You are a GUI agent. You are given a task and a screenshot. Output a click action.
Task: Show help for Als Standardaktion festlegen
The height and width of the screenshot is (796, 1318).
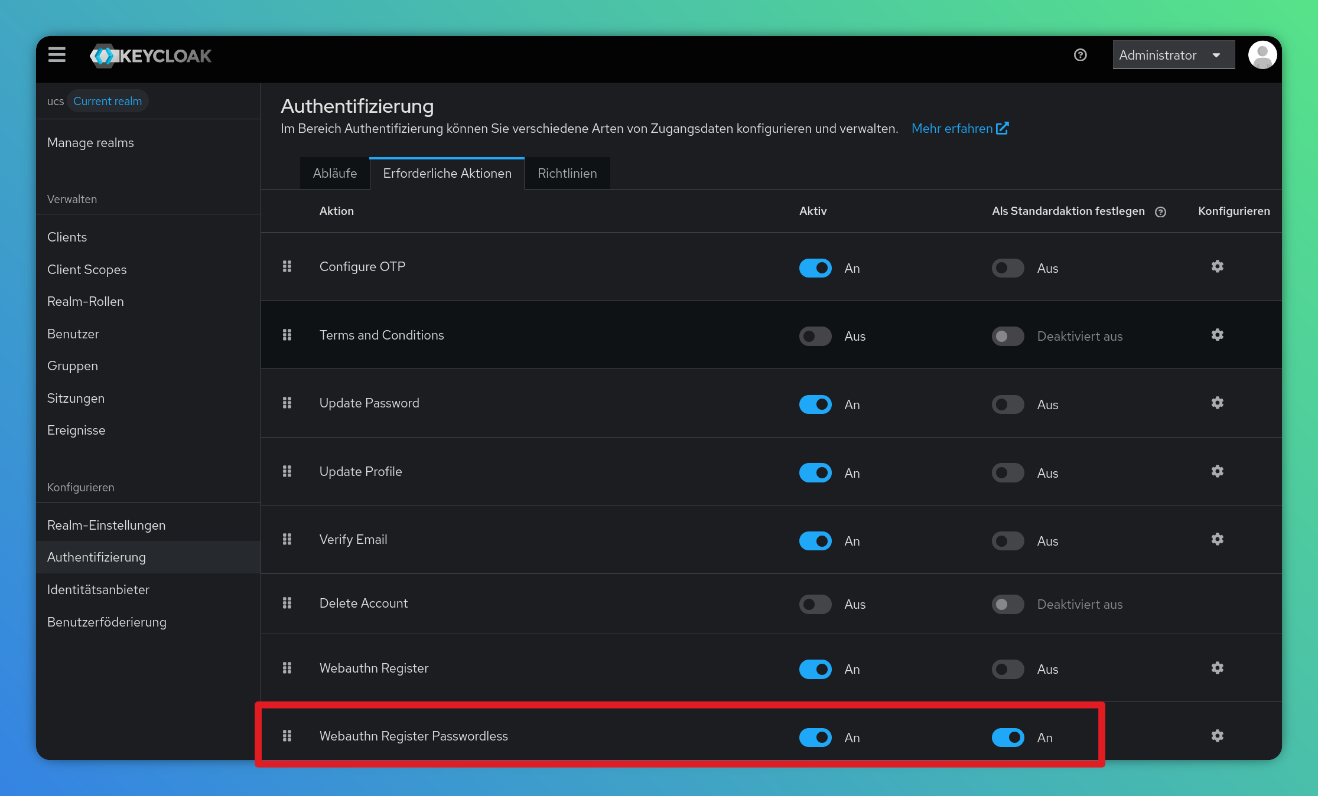(x=1160, y=212)
